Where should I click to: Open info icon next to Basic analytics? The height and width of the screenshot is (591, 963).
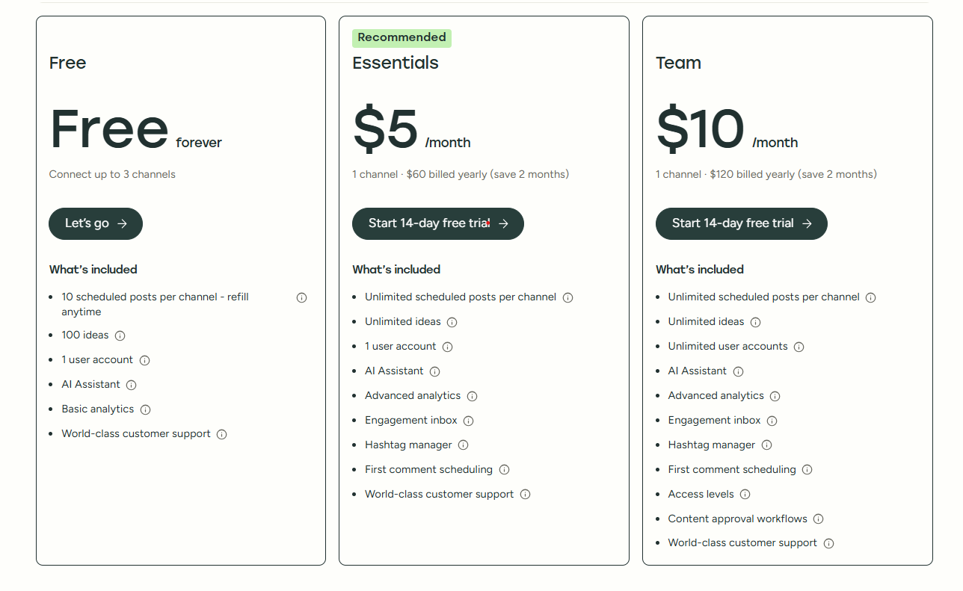point(145,409)
